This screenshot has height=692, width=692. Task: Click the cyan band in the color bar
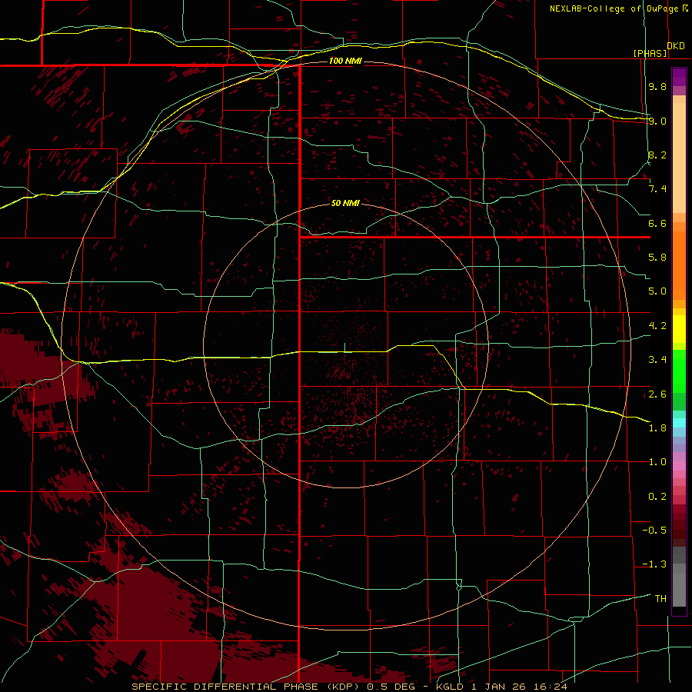point(679,423)
